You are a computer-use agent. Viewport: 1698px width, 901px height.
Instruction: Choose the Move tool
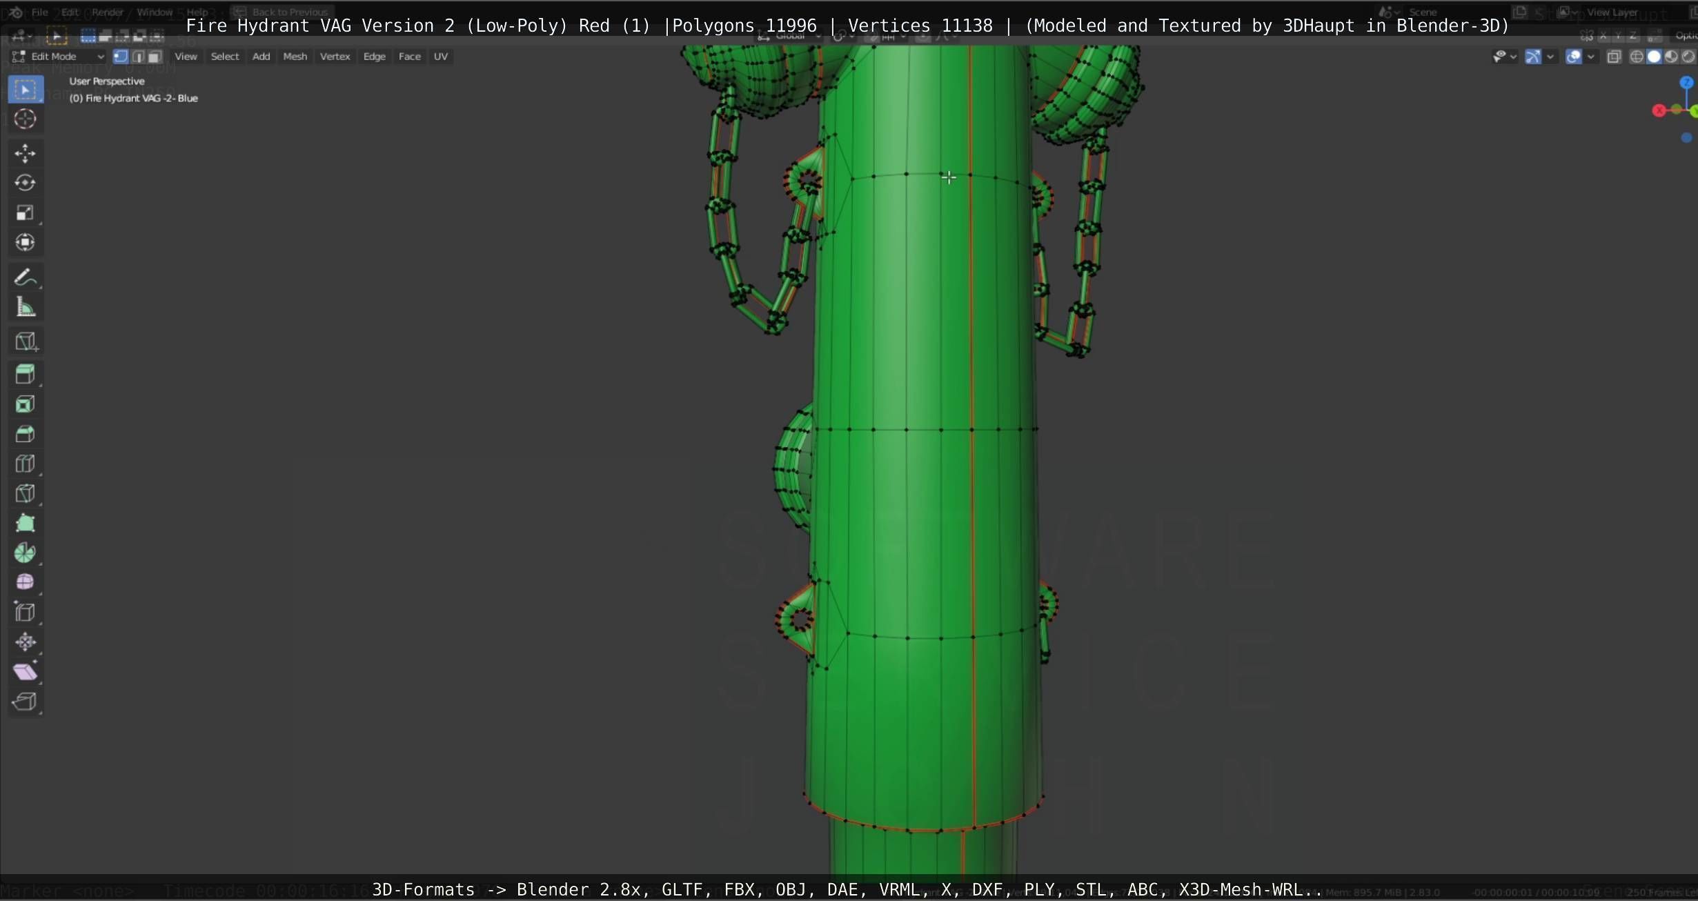(x=26, y=153)
